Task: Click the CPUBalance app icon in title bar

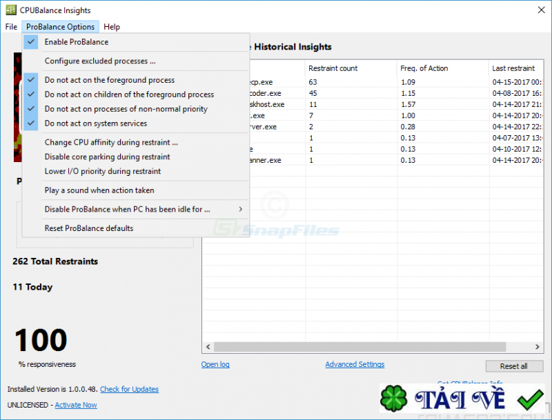Action: click(11, 10)
